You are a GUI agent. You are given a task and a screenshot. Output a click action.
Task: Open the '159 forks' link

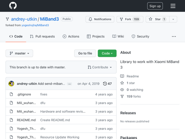click(x=134, y=96)
